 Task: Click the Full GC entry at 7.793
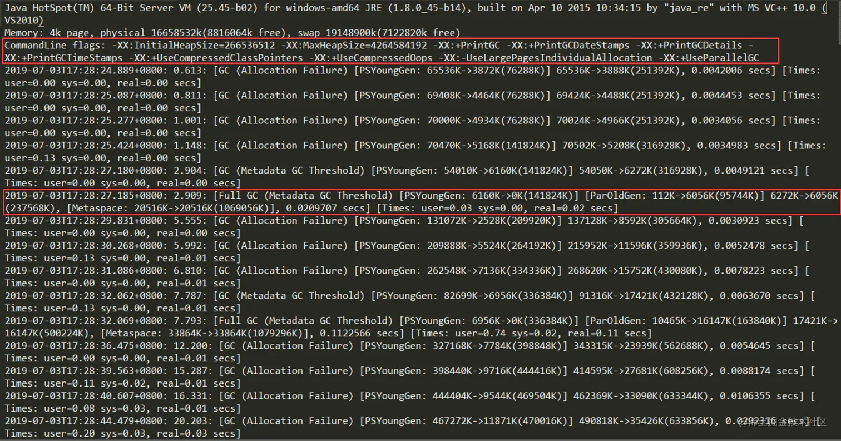421,327
